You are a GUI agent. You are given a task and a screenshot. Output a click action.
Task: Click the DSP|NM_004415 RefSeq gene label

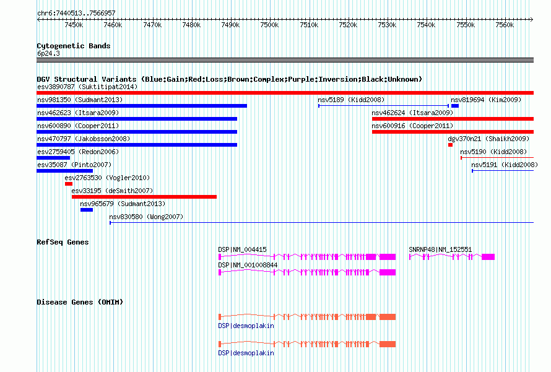tap(243, 249)
